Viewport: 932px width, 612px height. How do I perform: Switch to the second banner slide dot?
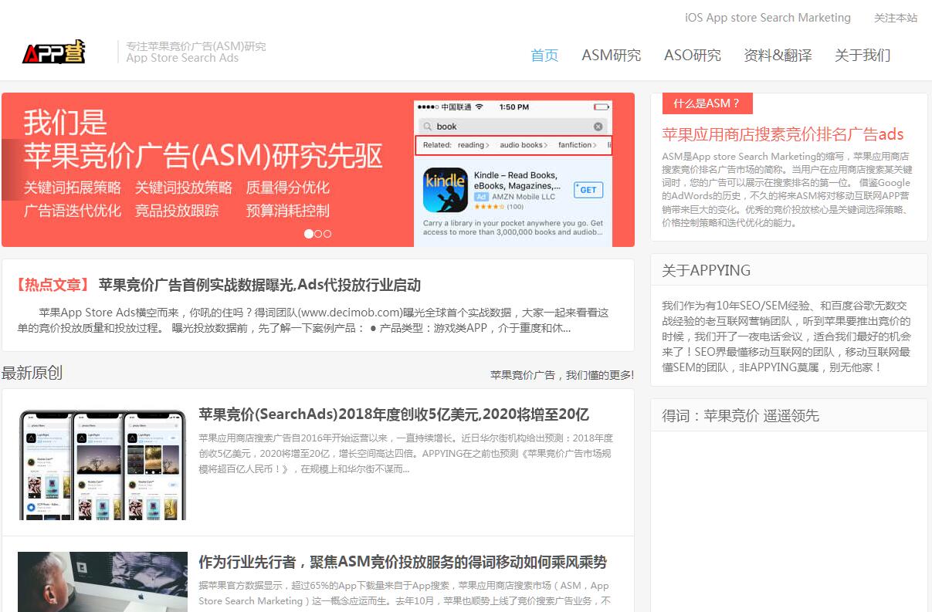click(x=318, y=233)
